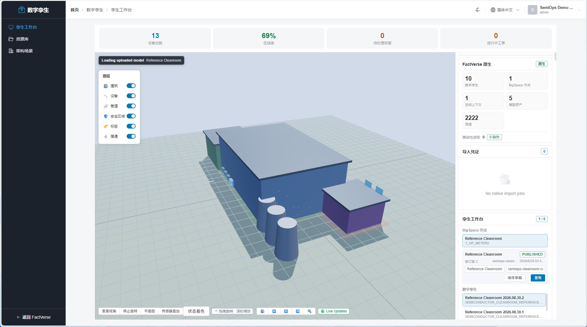Click the magnifier zoom icon

pos(309,311)
